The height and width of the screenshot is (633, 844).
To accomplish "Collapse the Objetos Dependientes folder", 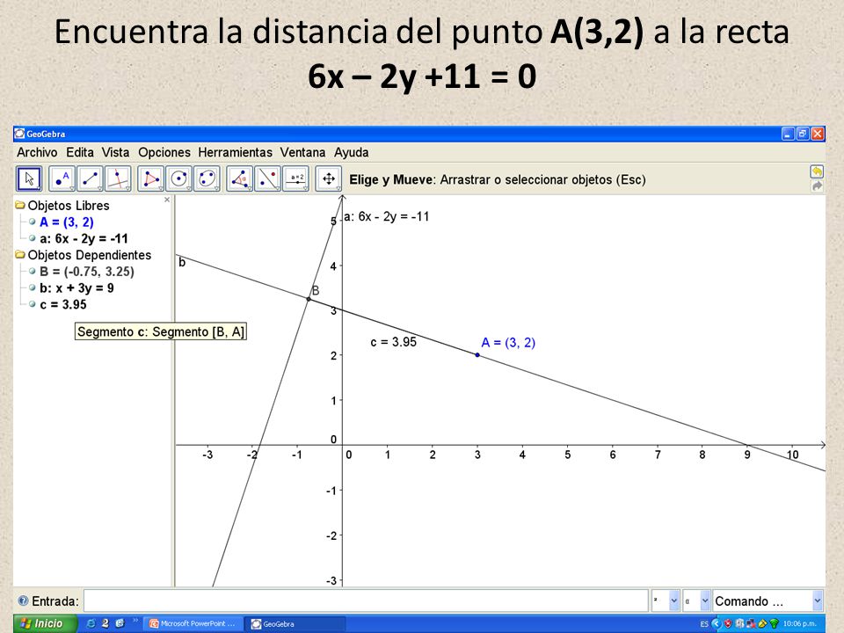I will (x=20, y=255).
